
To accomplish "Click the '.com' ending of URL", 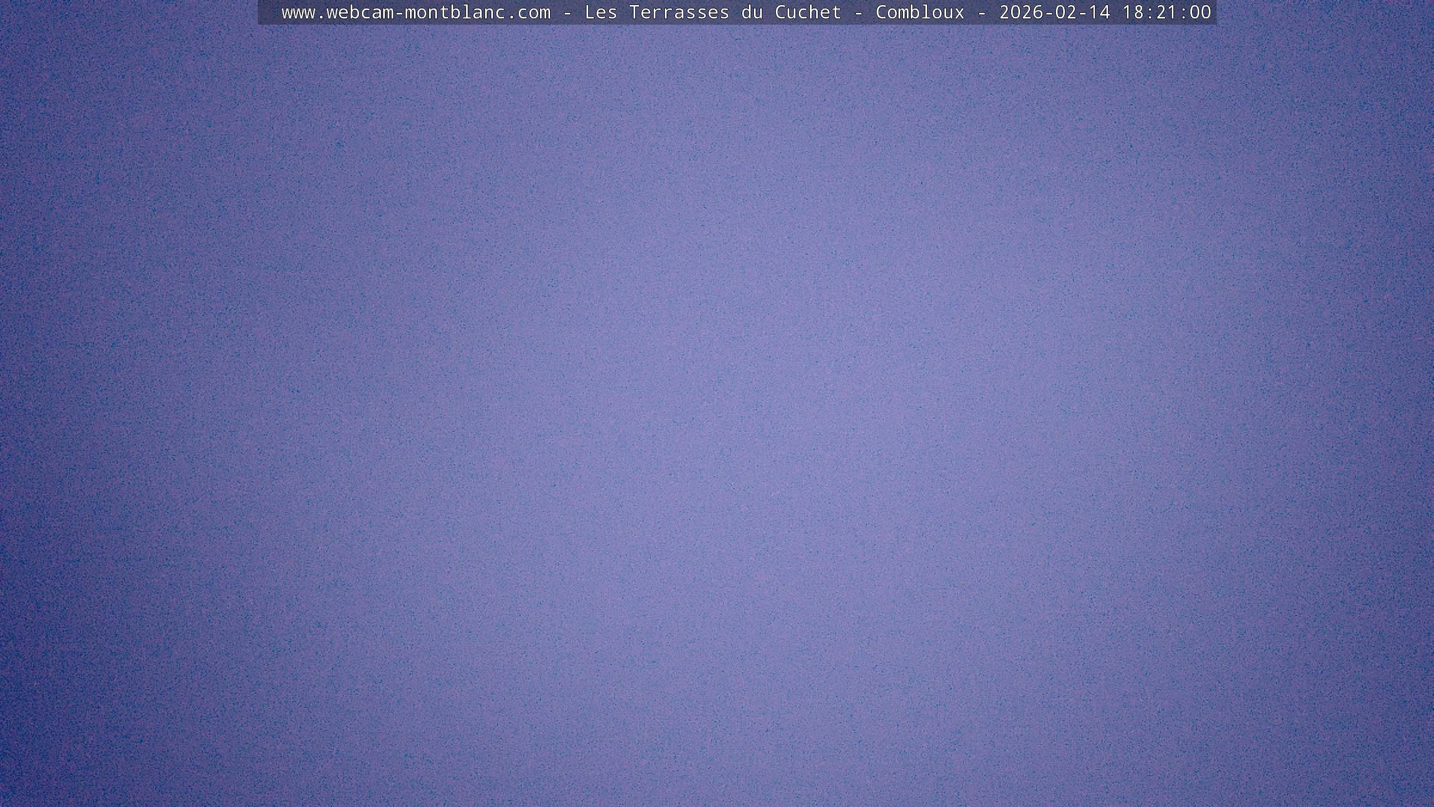I will coord(528,12).
